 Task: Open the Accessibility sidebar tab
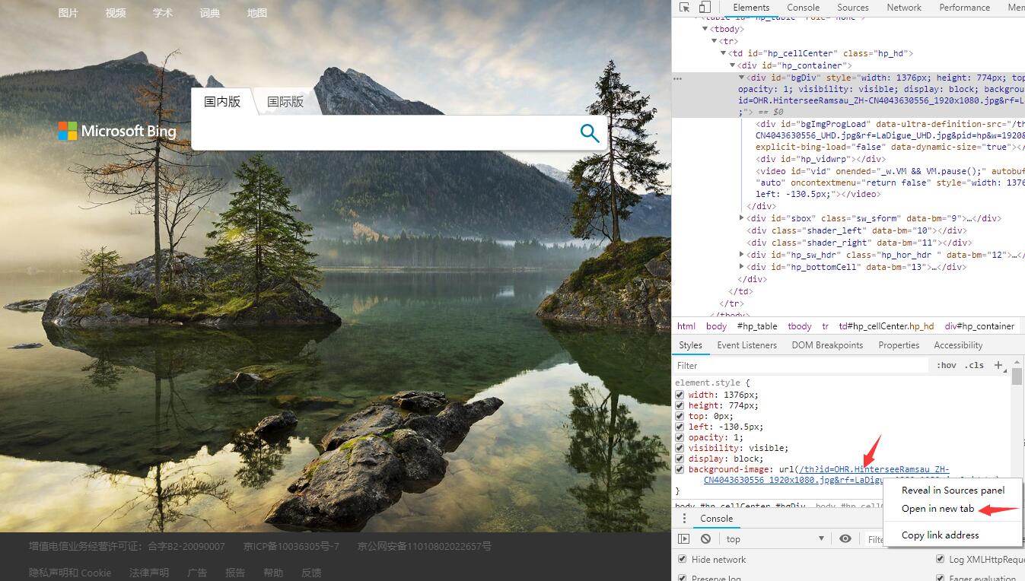click(958, 345)
